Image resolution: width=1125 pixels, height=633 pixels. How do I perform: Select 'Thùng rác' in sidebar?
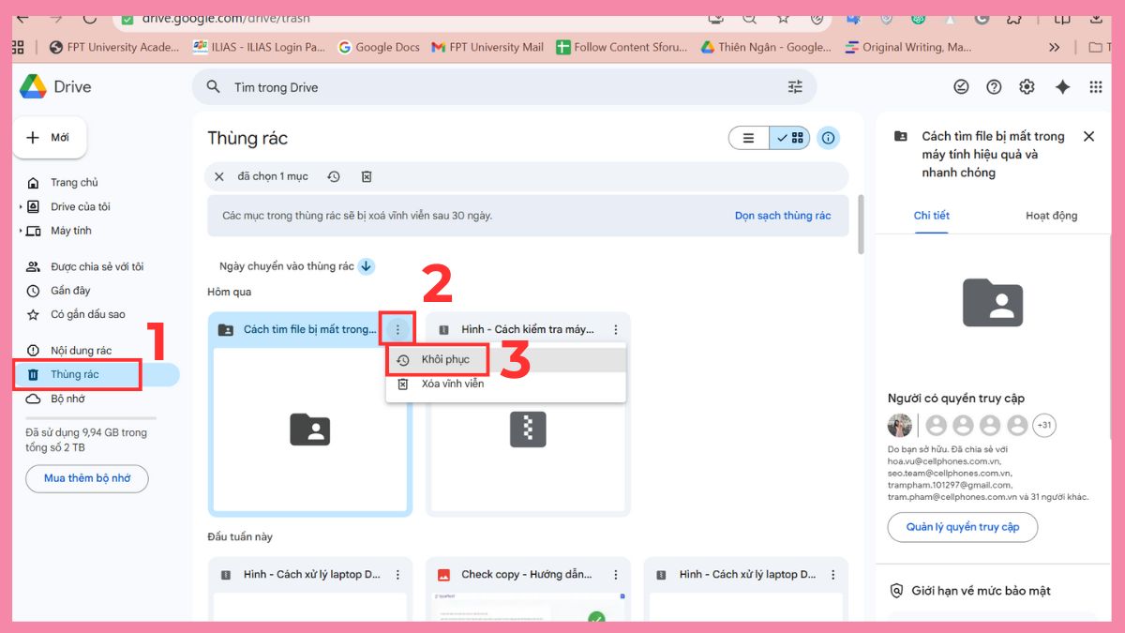tap(97, 374)
